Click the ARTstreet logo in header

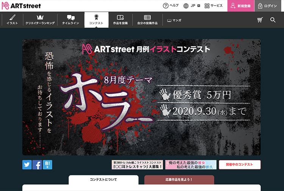pos(21,6)
